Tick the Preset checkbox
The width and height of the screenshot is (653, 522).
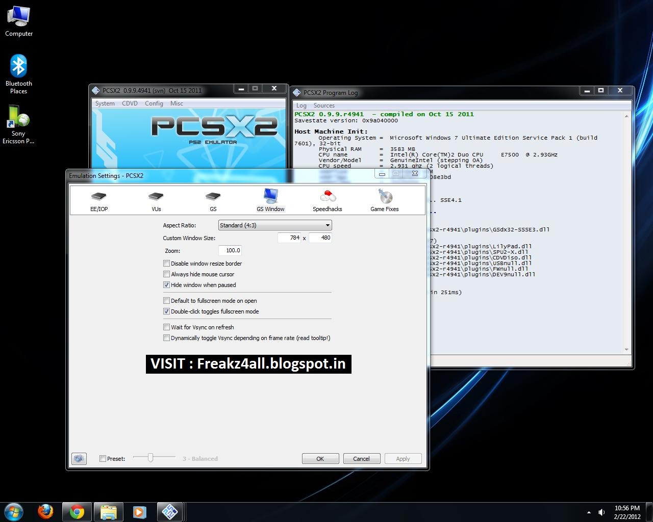[103, 458]
